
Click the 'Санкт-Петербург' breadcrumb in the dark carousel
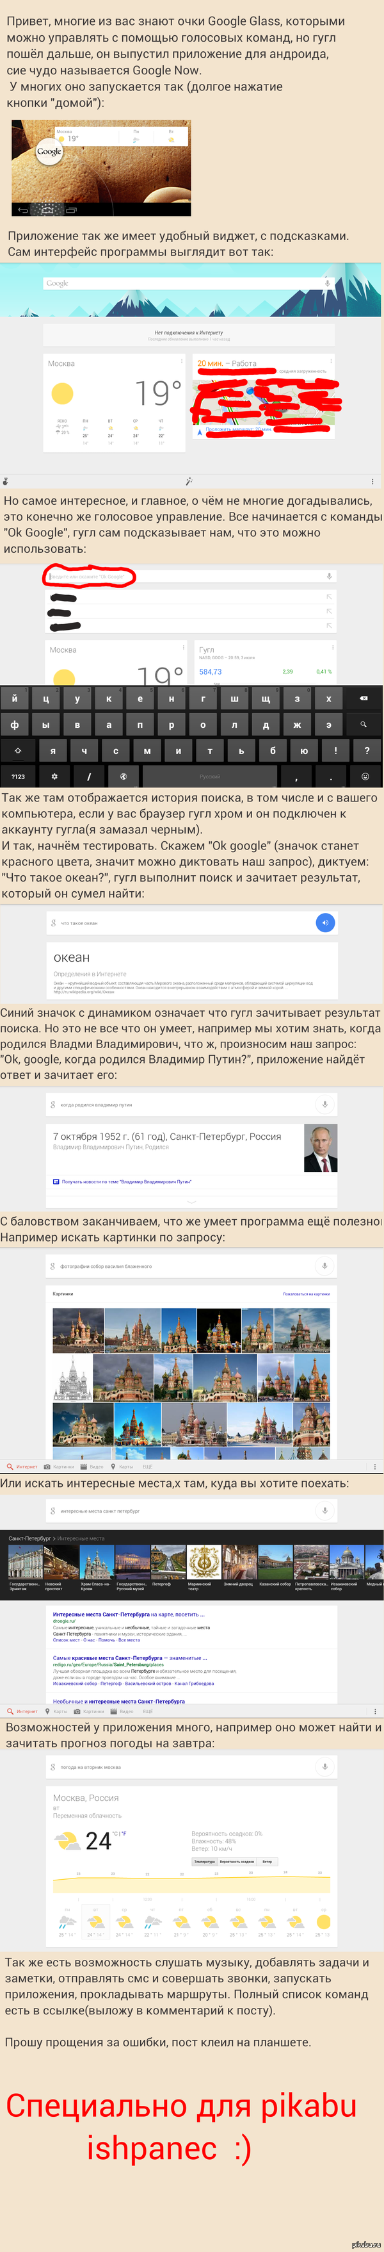29,1538
